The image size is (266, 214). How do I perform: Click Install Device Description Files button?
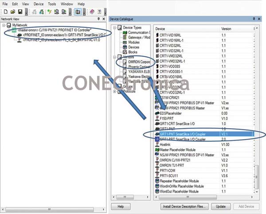[183, 206]
